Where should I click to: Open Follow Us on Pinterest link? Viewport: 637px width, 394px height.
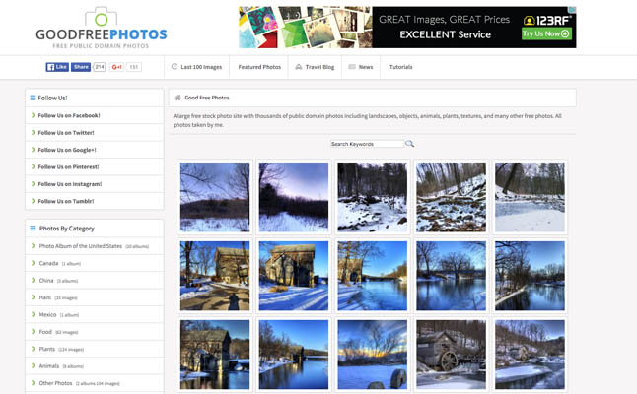[68, 166]
